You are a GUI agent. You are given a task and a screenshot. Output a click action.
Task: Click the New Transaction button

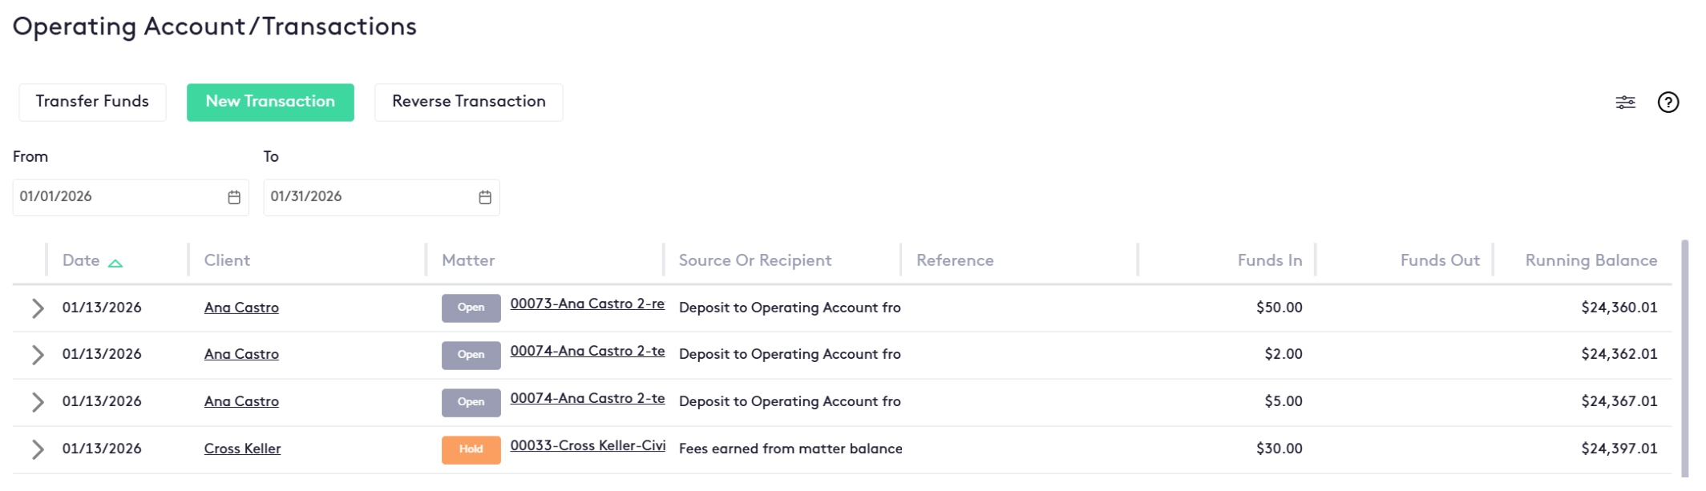coord(270,102)
